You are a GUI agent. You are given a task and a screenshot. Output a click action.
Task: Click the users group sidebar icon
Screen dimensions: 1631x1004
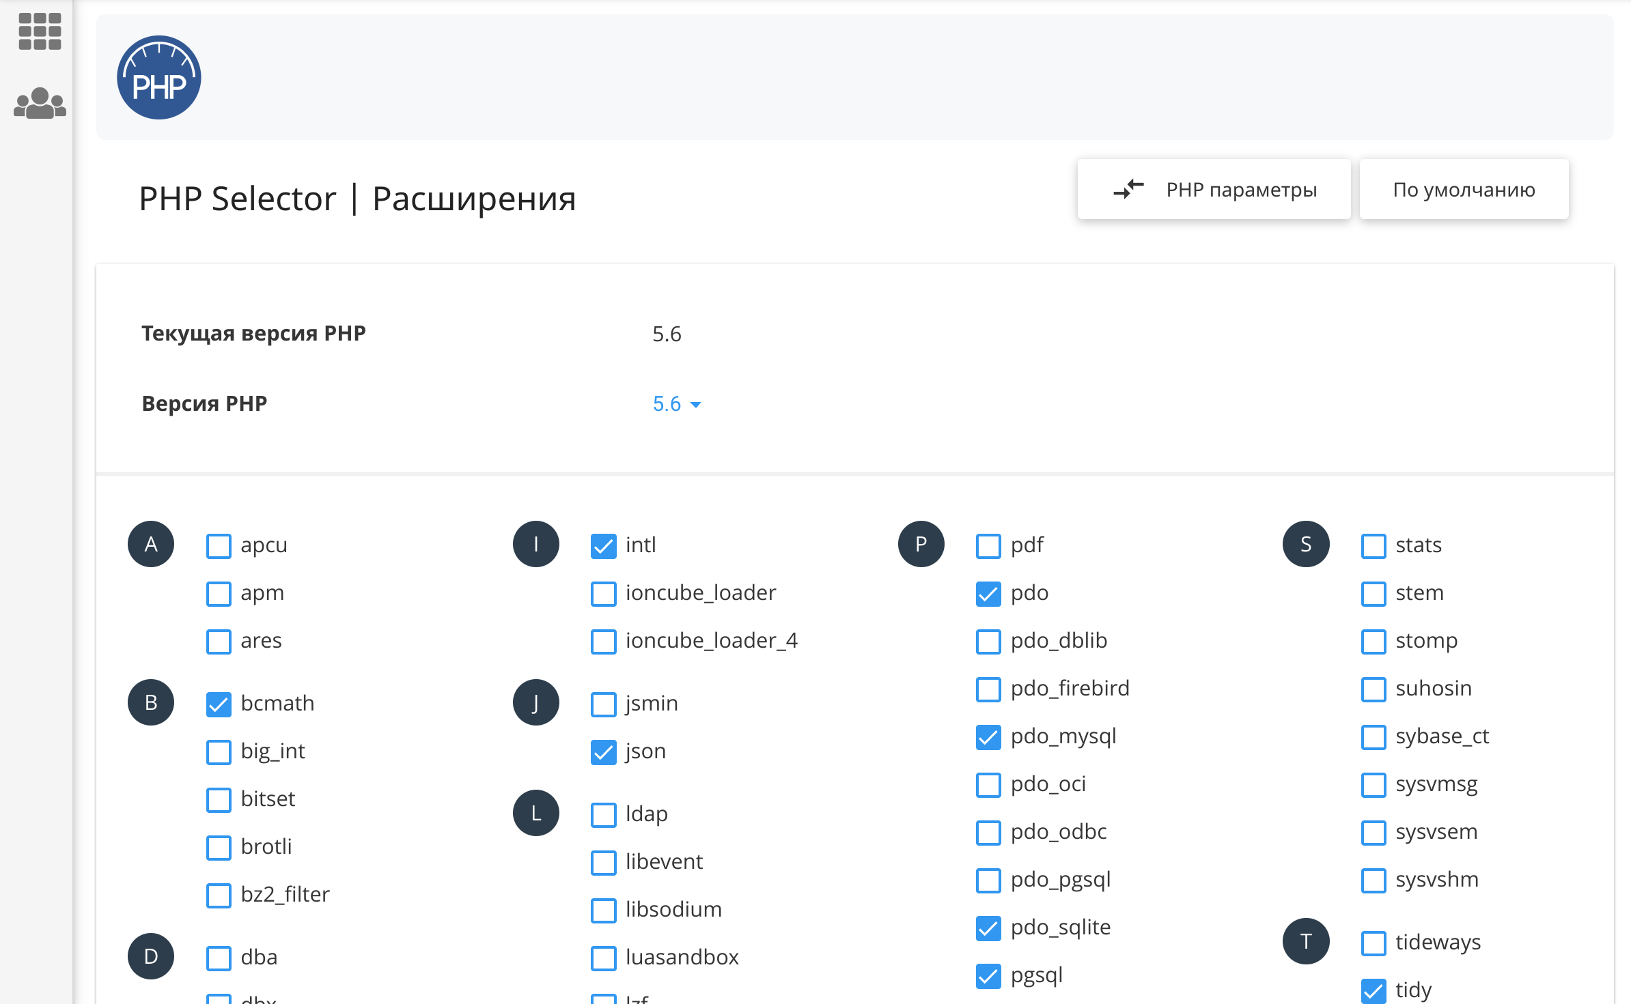coord(40,103)
